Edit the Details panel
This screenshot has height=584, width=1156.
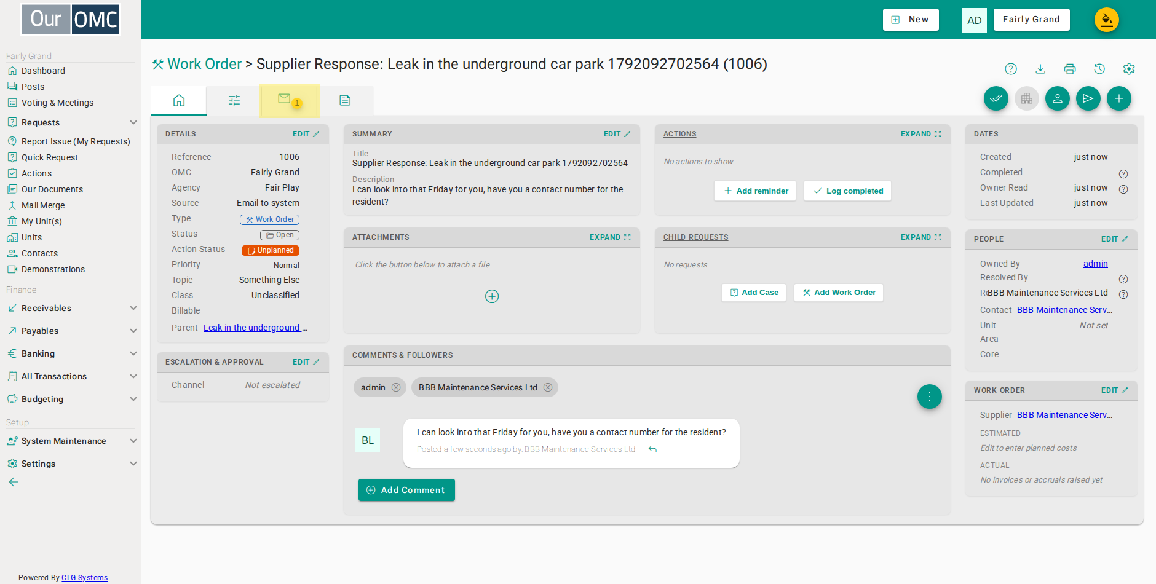click(x=306, y=134)
